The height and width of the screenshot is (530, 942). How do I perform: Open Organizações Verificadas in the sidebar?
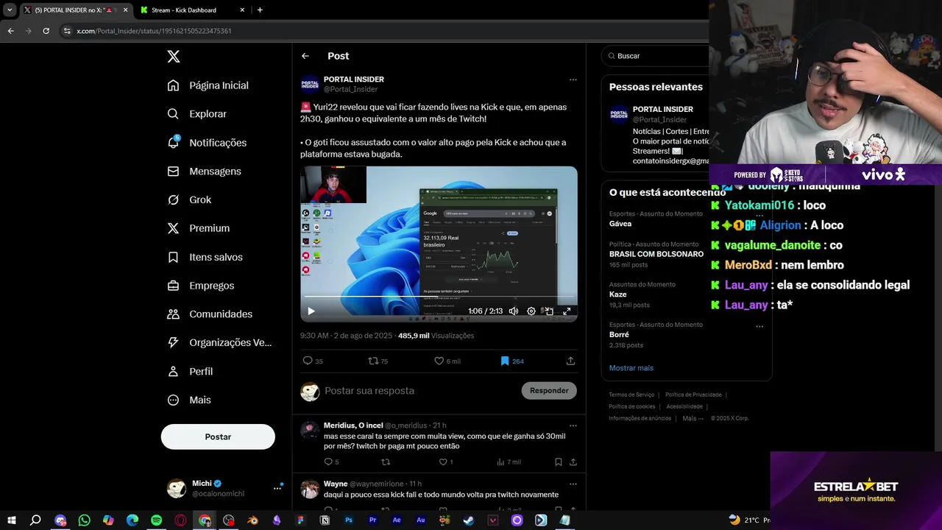coord(219,342)
